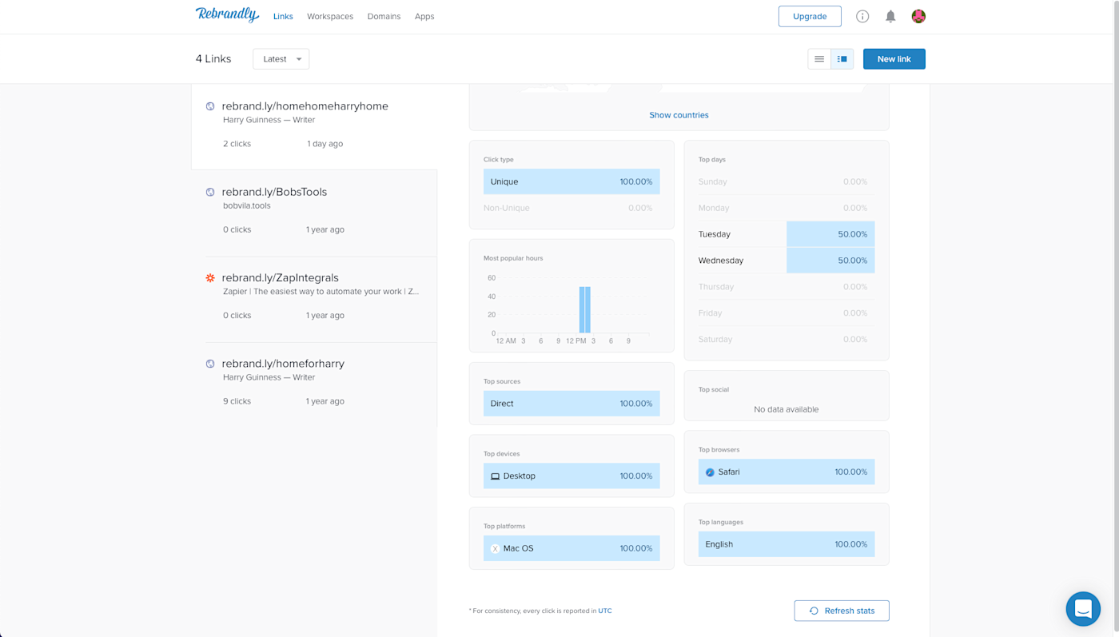Go to the Workspaces tab
Screen dimensions: 1119x637
click(x=330, y=16)
